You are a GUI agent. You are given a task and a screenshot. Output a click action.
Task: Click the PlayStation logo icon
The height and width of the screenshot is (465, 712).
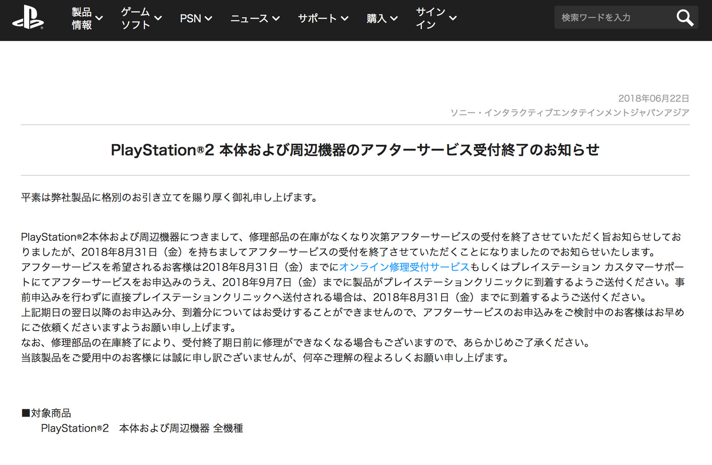click(28, 17)
